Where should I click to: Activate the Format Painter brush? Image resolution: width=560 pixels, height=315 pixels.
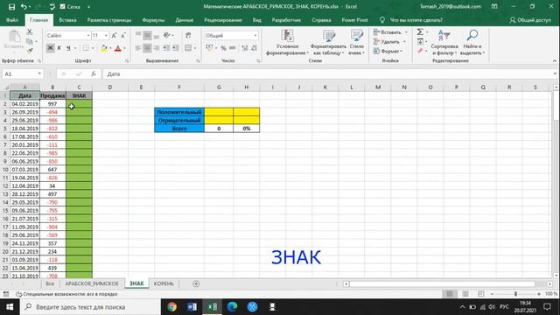[x=30, y=51]
